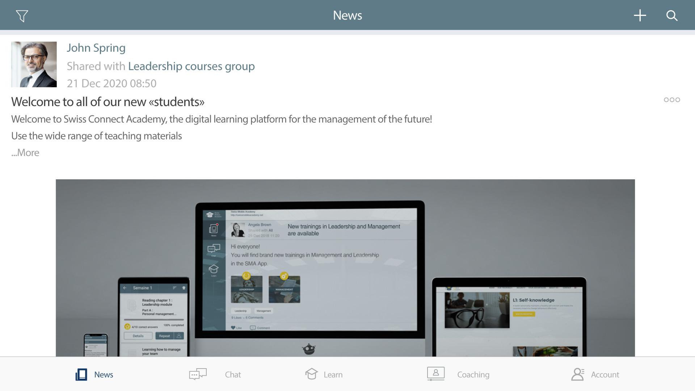Open the news filter funnel icon
The width and height of the screenshot is (695, 391).
tap(22, 16)
